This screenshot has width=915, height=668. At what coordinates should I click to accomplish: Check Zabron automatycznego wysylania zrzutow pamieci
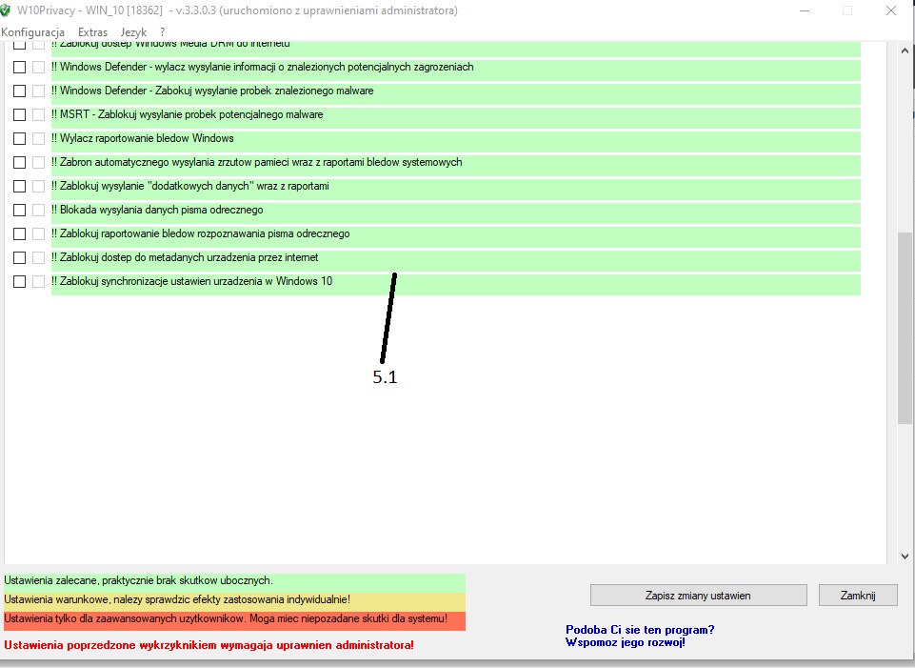(x=19, y=162)
